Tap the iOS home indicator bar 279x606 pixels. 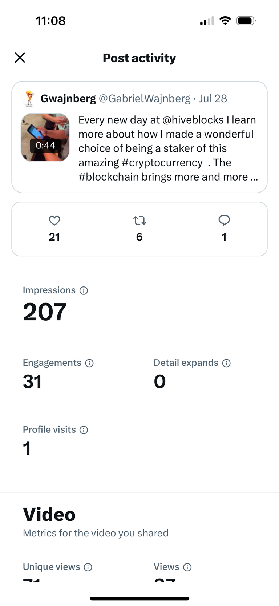pos(139,598)
